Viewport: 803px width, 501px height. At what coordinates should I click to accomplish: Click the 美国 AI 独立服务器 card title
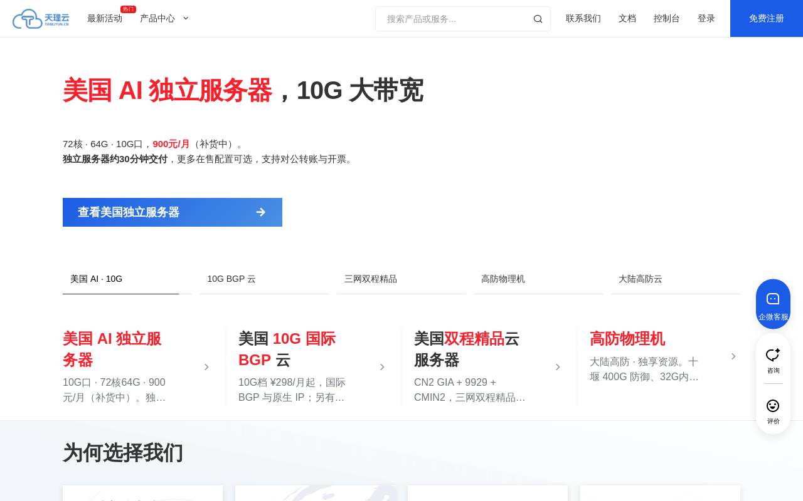tap(113, 349)
